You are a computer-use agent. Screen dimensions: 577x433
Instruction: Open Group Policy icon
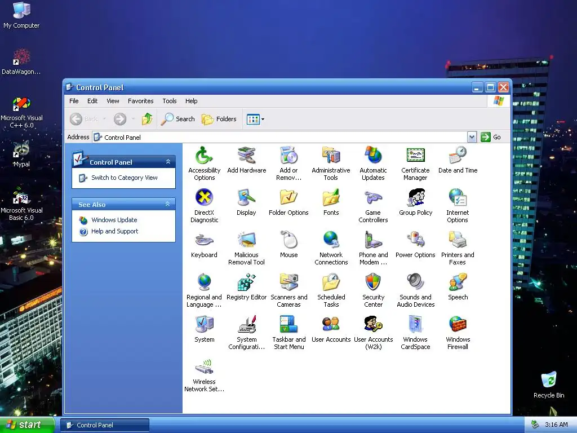(x=415, y=202)
